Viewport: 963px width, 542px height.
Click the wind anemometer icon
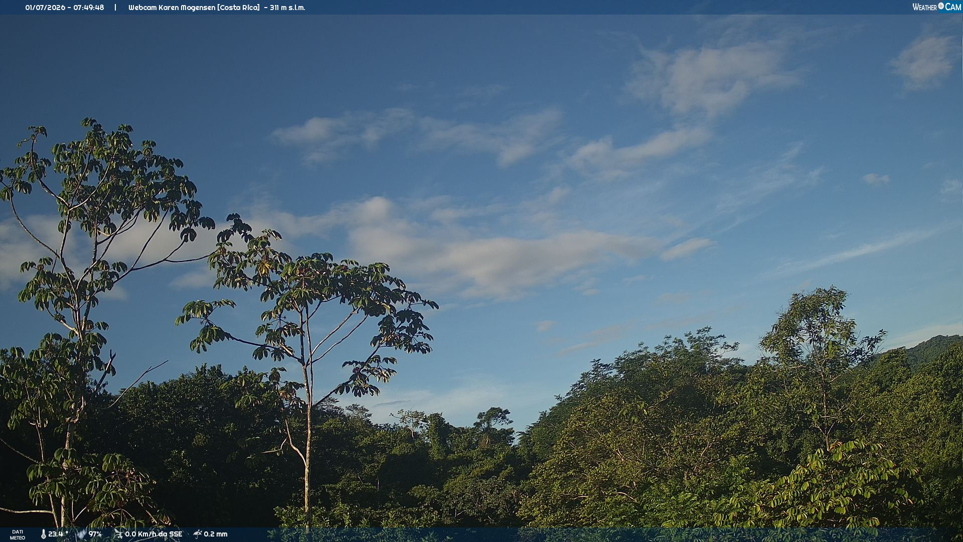point(118,534)
